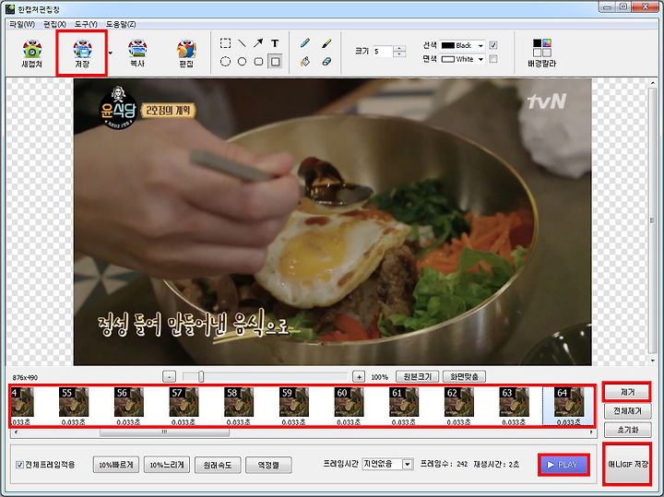Click the 제거 (remove) button

tap(627, 393)
